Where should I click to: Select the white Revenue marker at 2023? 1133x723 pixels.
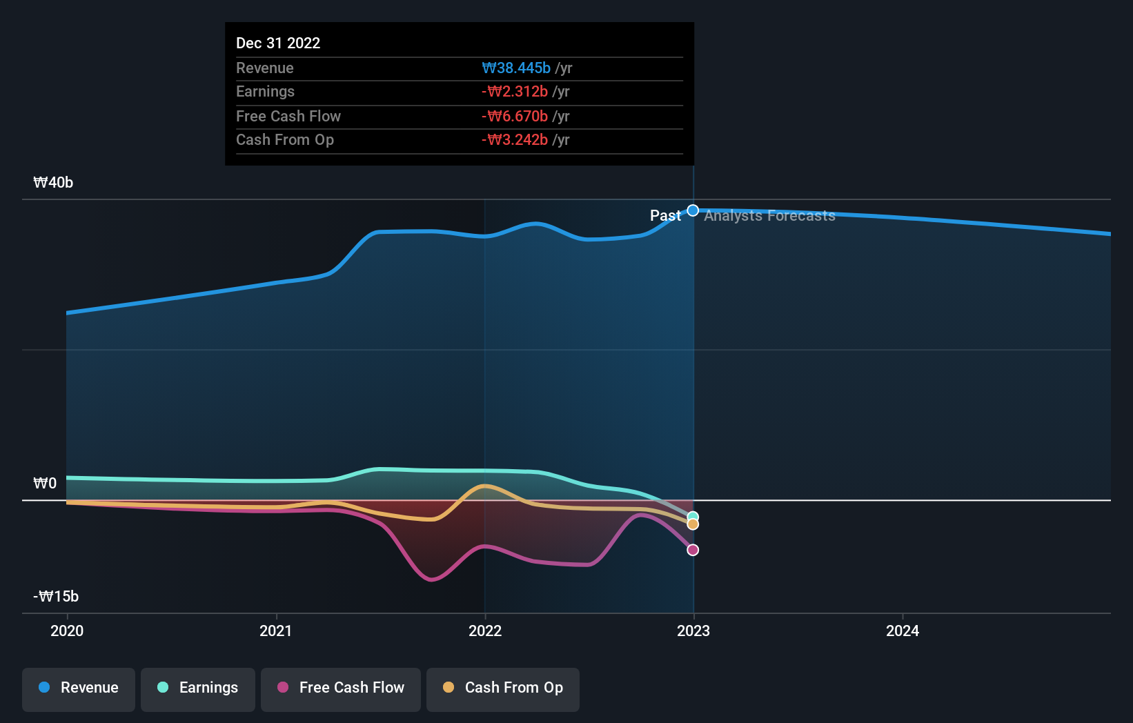[x=693, y=210]
